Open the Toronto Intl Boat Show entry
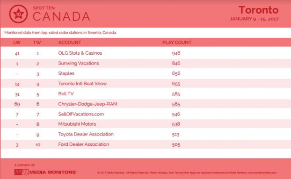 [82, 84]
